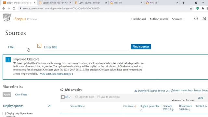Collapse the Display options section chevron
Screen dimensions: 208x117
(x=49, y=106)
